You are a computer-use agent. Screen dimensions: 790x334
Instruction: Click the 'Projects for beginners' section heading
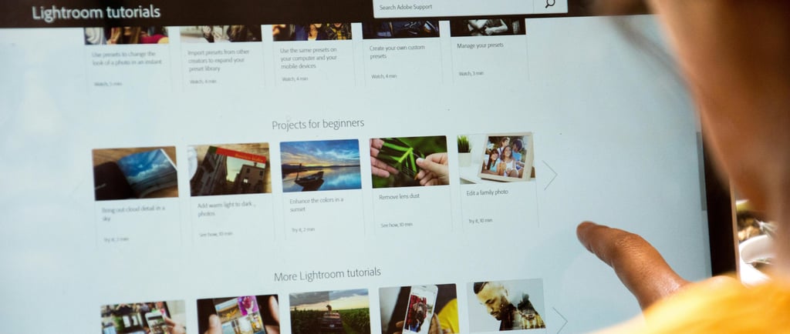[318, 124]
